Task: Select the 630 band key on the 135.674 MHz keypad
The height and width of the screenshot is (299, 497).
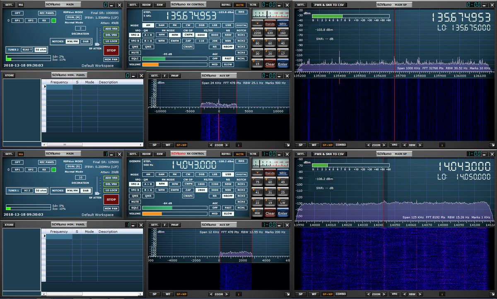Action: point(270,33)
